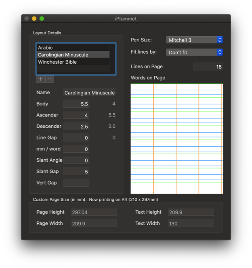Click the Lines on Page field
This screenshot has width=252, height=268.
[208, 66]
